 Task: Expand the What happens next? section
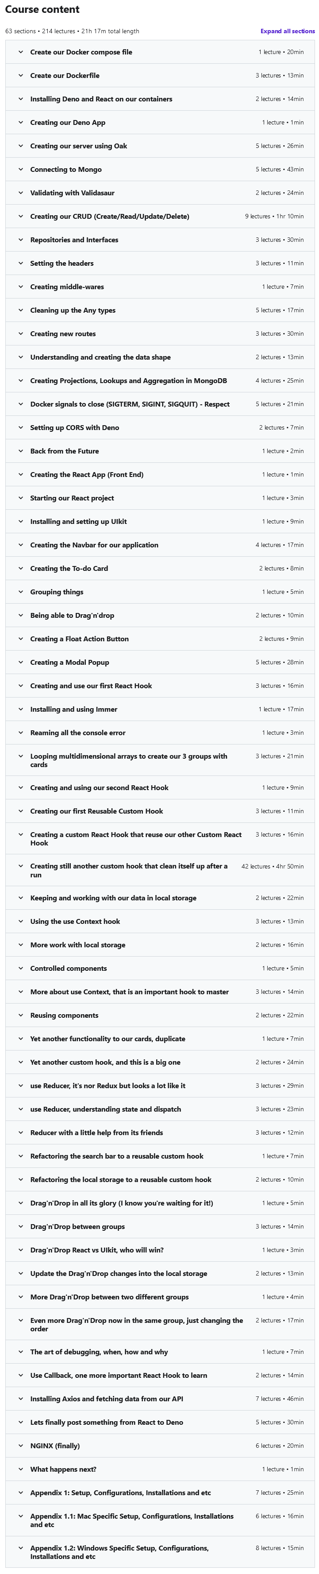(63, 1469)
